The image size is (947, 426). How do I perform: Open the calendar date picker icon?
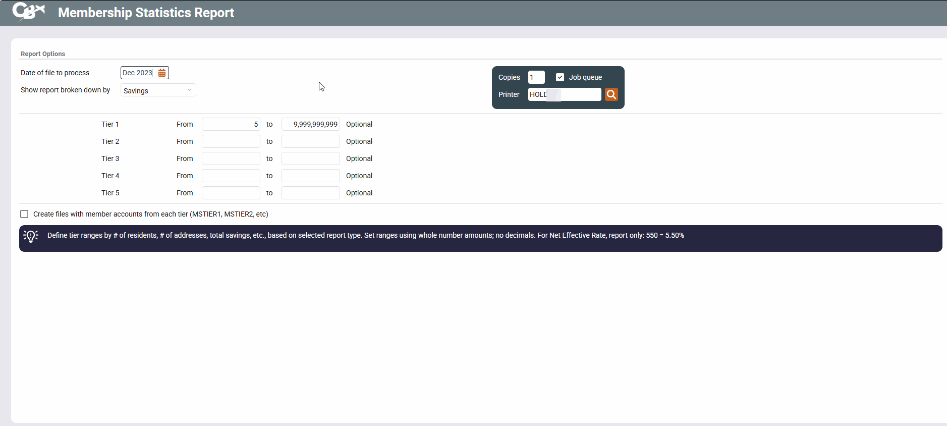(162, 73)
